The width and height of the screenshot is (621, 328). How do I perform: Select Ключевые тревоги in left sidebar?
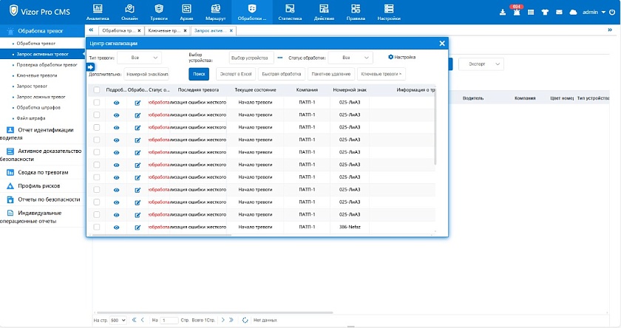[35, 75]
